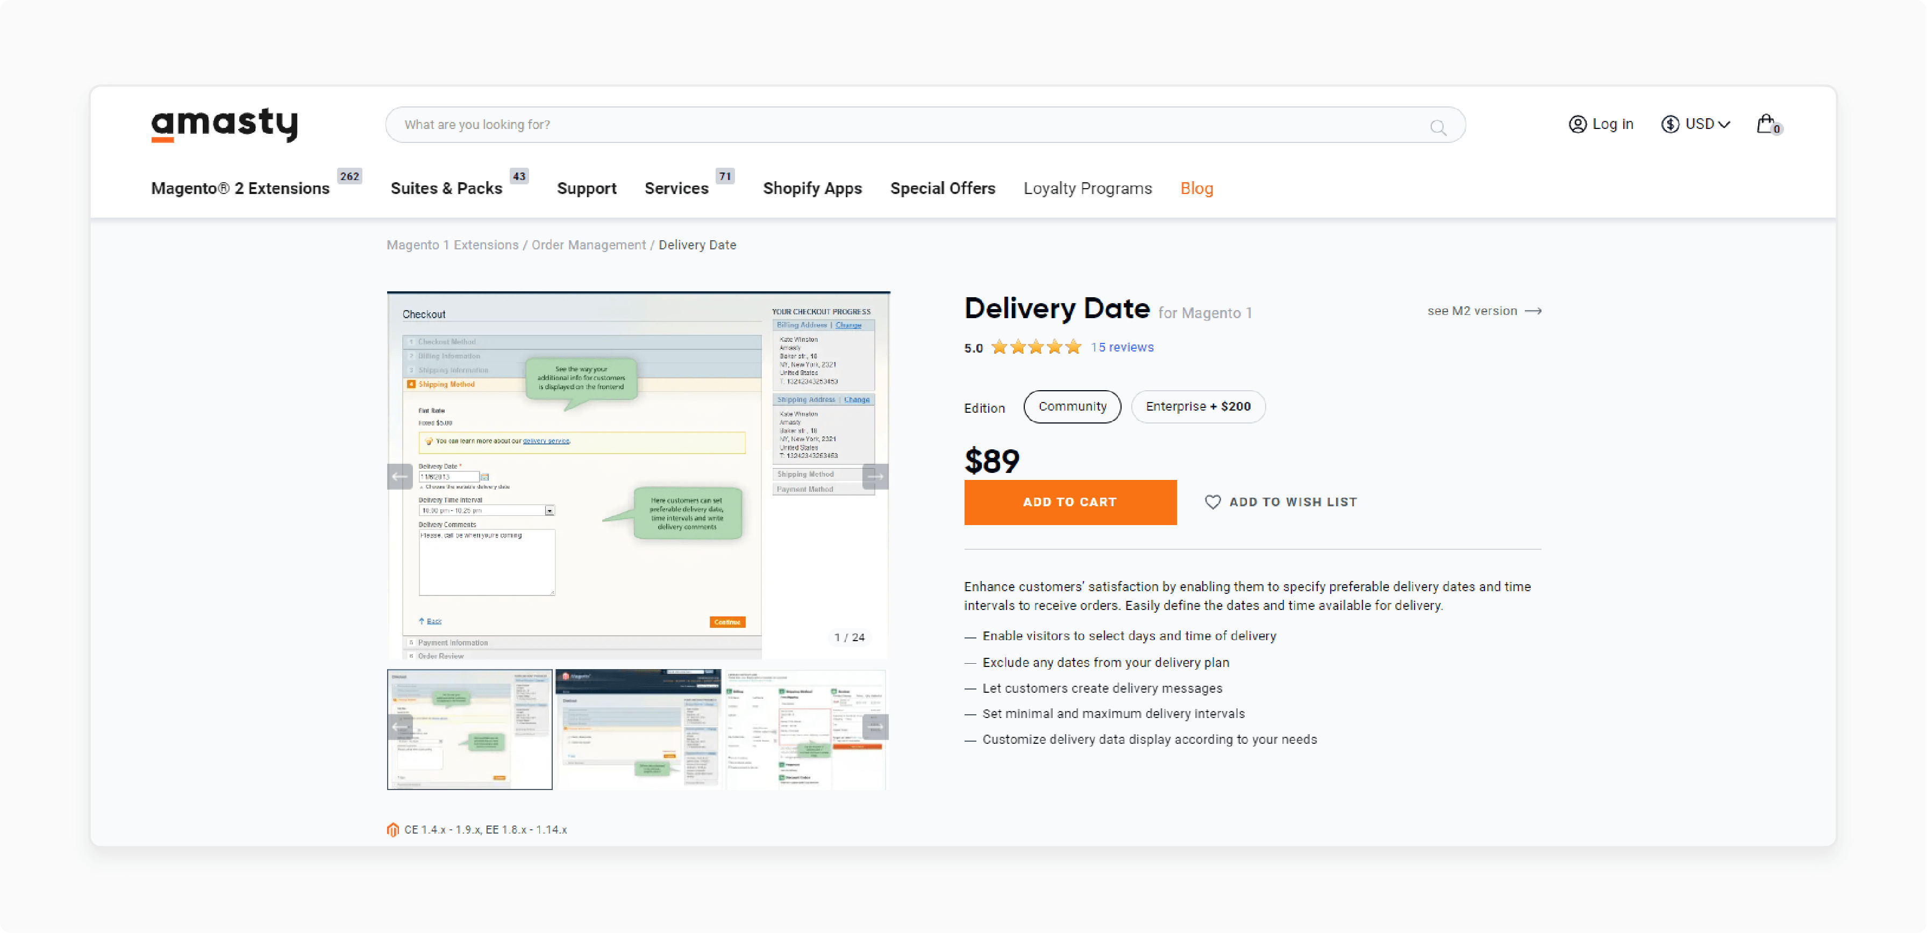
Task: Open the Services menu
Action: pyautogui.click(x=676, y=189)
